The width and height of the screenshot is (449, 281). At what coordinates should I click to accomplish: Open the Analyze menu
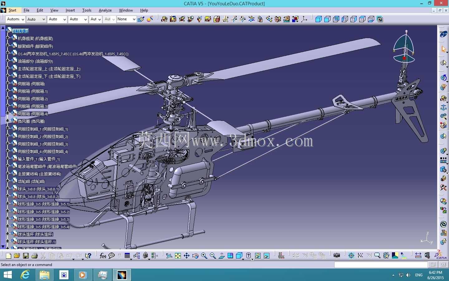(x=105, y=10)
